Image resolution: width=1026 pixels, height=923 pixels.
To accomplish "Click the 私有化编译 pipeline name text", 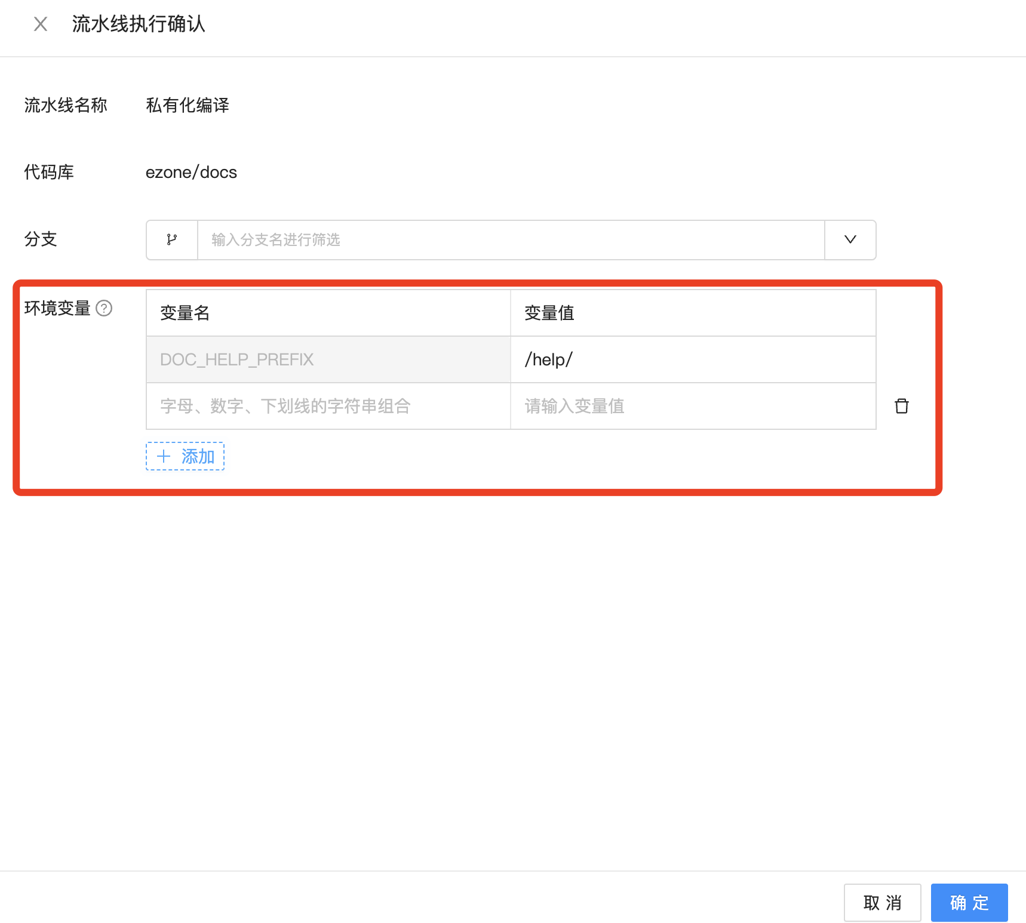I will tap(188, 106).
